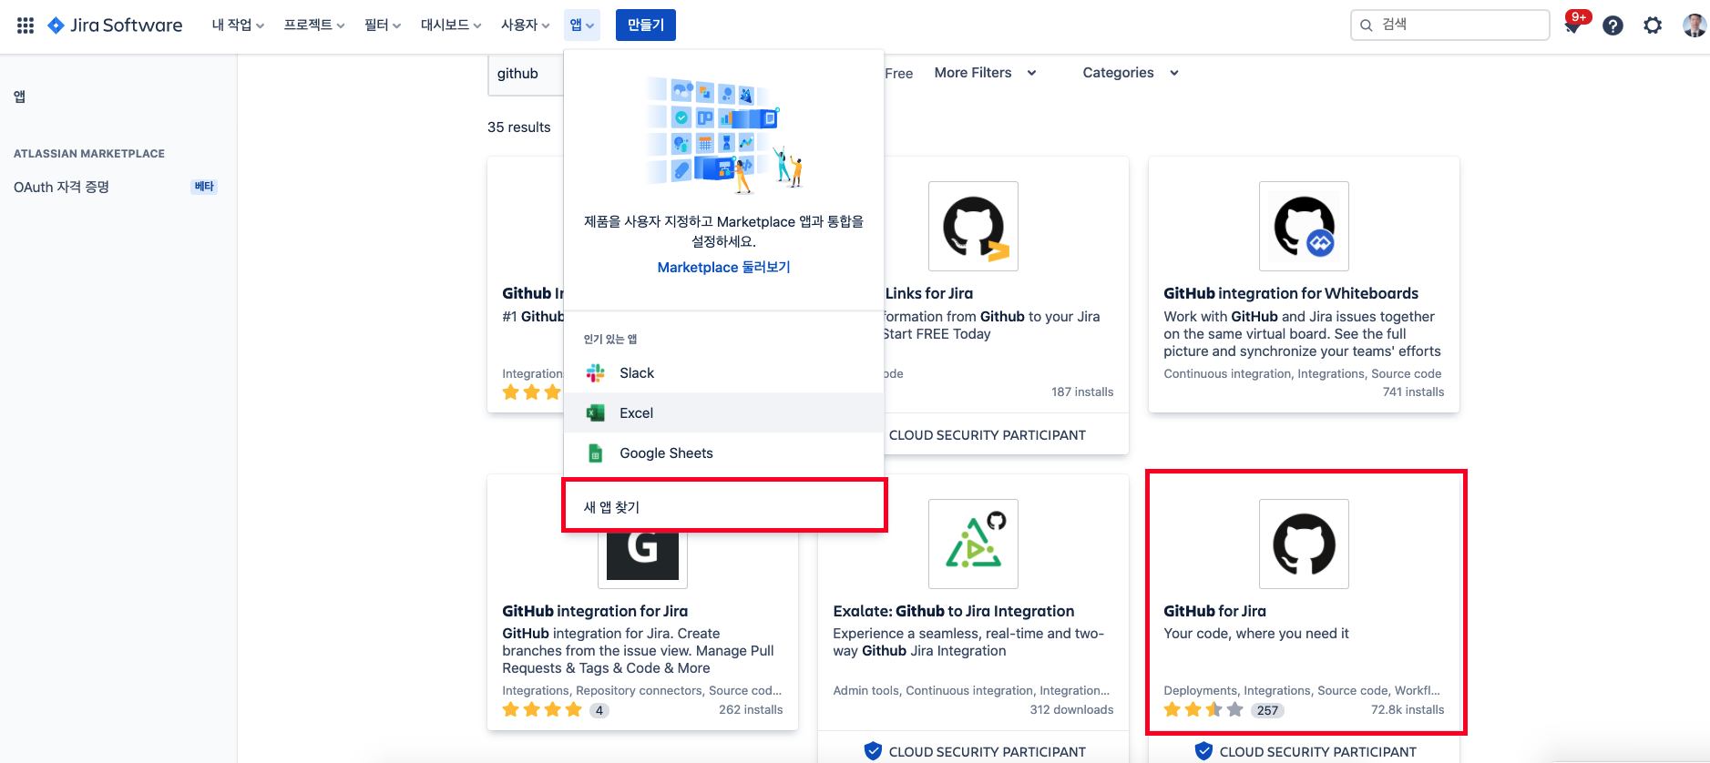Open the Categories dropdown
Screen dimensions: 1710x763
[1131, 73]
